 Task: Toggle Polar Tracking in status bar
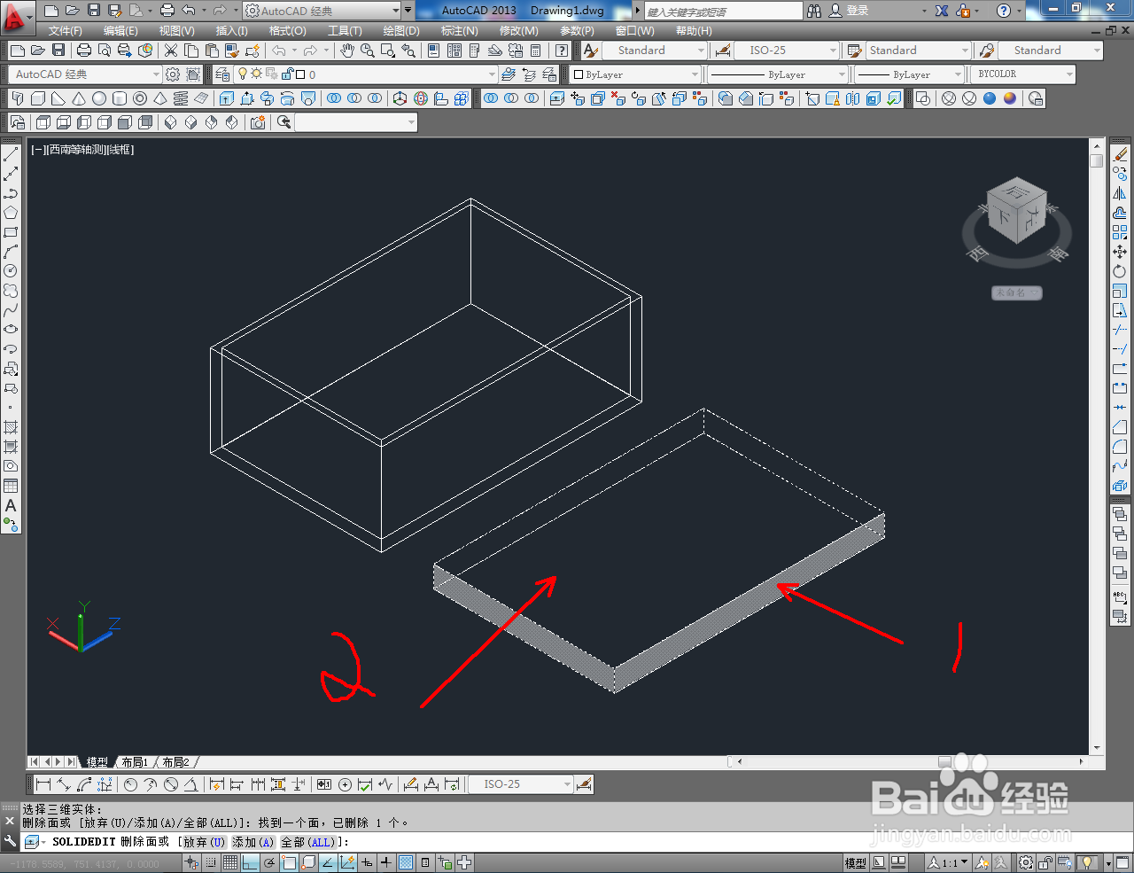click(x=268, y=862)
